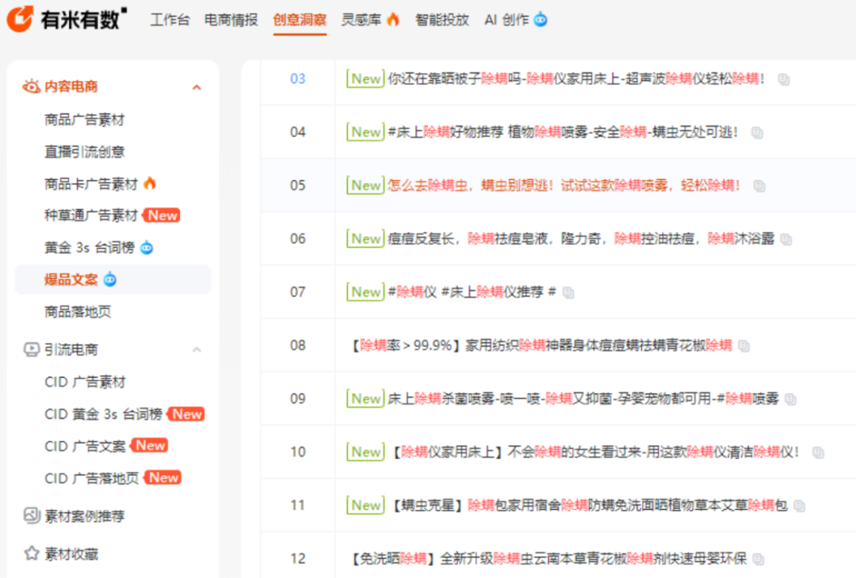Copy row 11 text with copy icon

click(800, 506)
